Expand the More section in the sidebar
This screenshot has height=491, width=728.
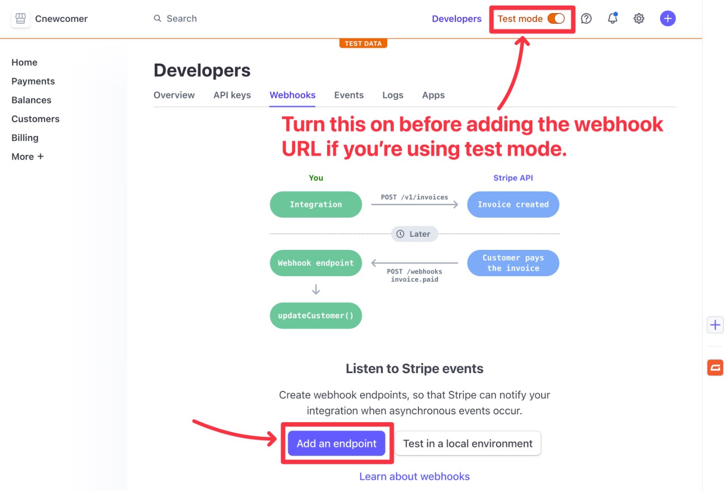coord(28,156)
